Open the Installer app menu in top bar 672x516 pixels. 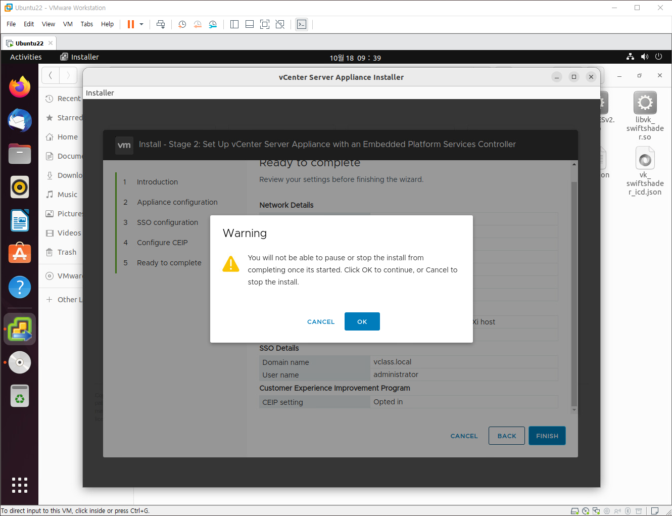coord(79,57)
